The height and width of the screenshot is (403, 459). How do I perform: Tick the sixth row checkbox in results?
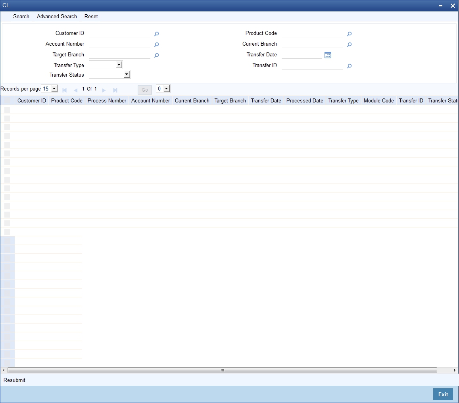[x=7, y=153]
